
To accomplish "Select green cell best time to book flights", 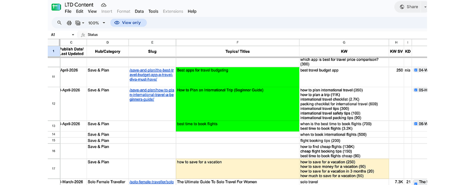I will click(x=238, y=126).
